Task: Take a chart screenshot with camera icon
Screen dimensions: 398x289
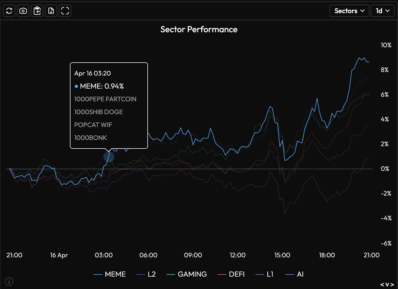Action: point(23,11)
